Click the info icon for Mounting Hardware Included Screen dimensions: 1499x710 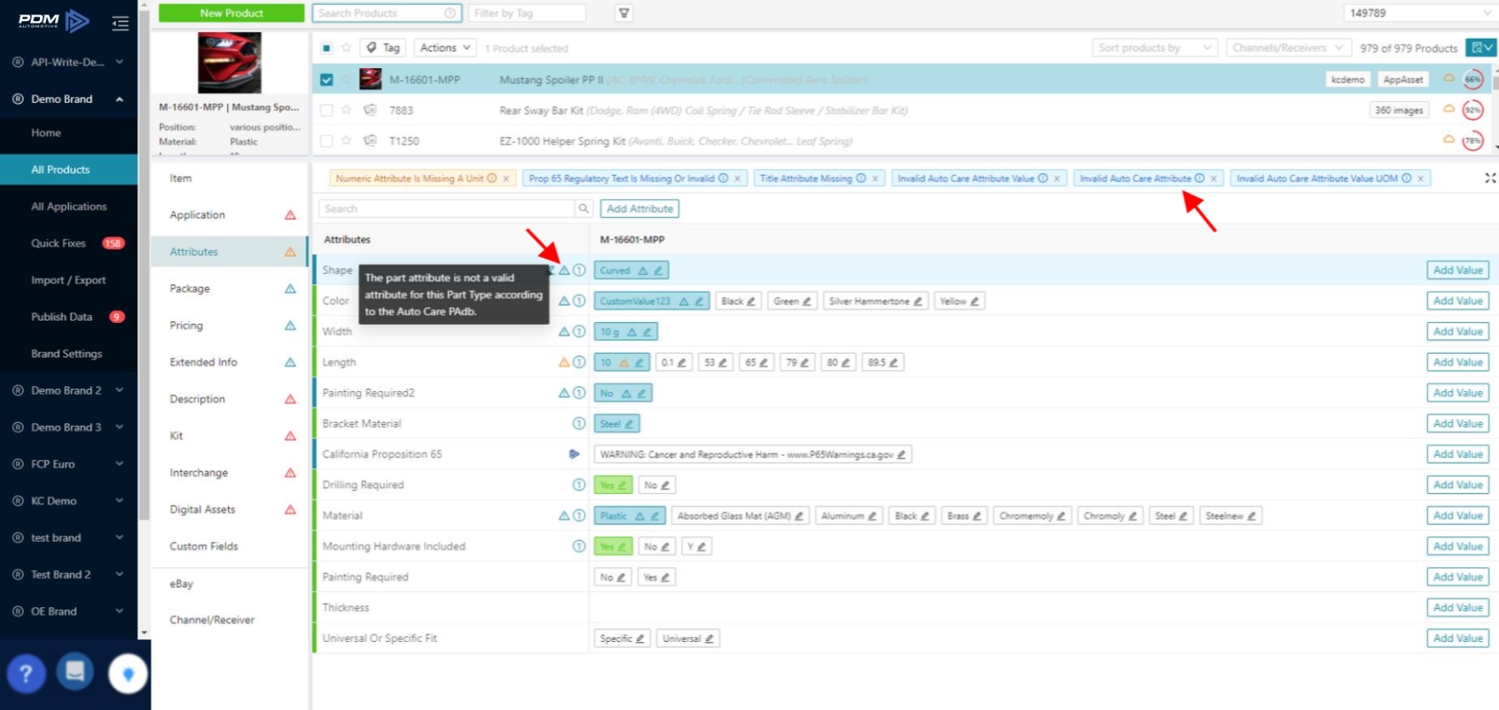[x=579, y=546]
